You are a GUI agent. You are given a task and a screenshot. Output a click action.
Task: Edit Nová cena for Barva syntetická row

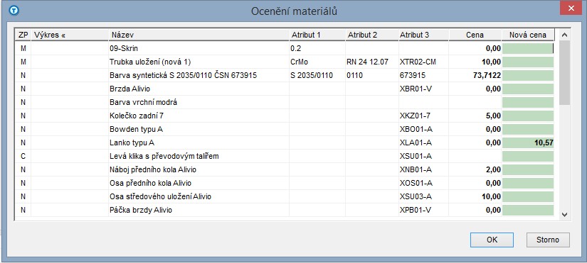pyautogui.click(x=528, y=75)
